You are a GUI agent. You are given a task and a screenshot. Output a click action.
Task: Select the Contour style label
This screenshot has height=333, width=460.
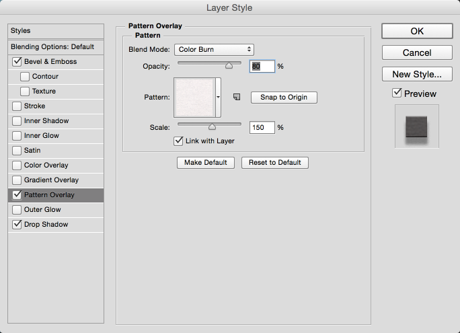pyautogui.click(x=45, y=77)
